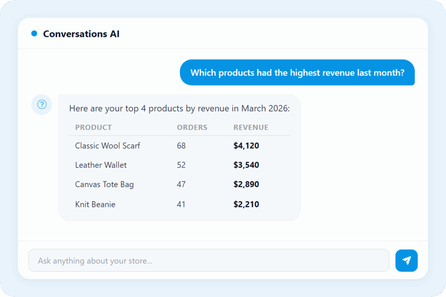This screenshot has height=297, width=446.
Task: Click the PRODUCT column header
Action: point(93,127)
